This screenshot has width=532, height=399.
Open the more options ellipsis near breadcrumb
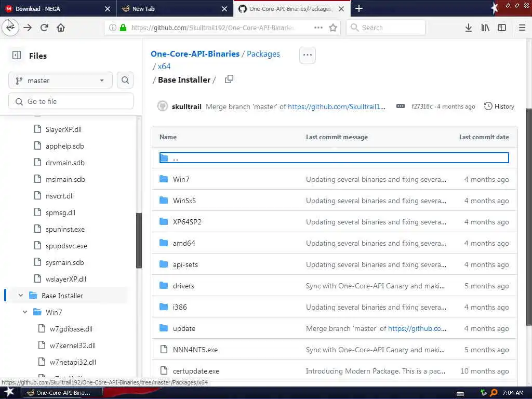pos(308,55)
